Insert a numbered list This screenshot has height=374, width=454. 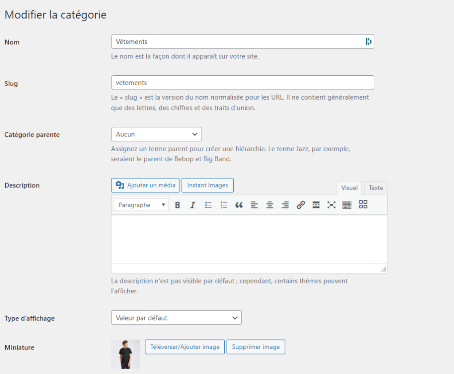pyautogui.click(x=223, y=205)
